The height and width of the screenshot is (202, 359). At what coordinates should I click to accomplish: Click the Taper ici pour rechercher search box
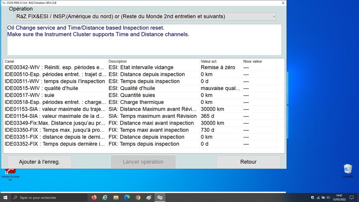click(x=49, y=197)
